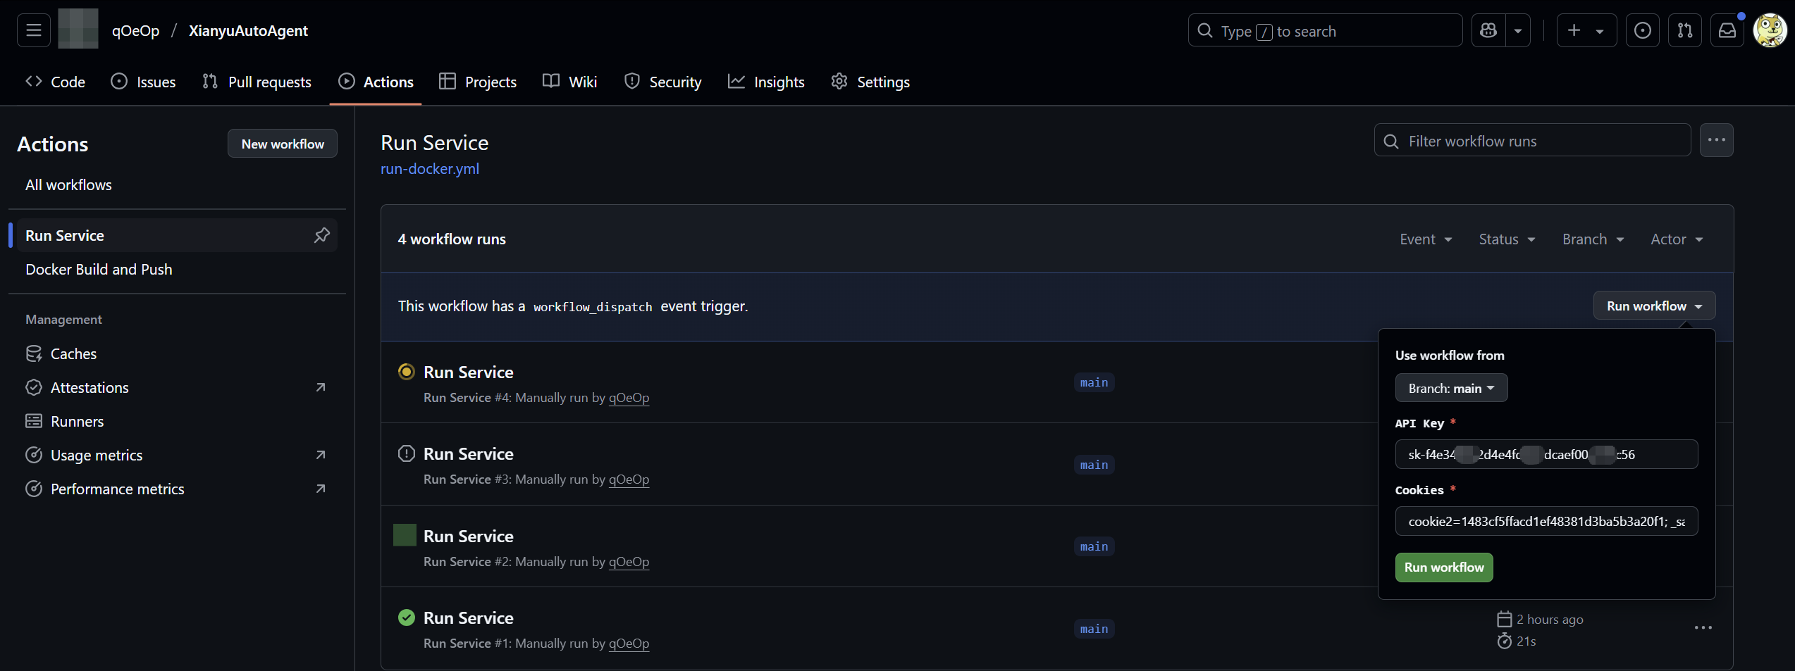Edit the Cookies input field

(x=1546, y=521)
